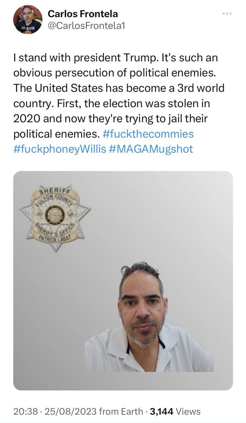246x423 pixels.
Task: Tap the "Views" label
Action: point(188,411)
